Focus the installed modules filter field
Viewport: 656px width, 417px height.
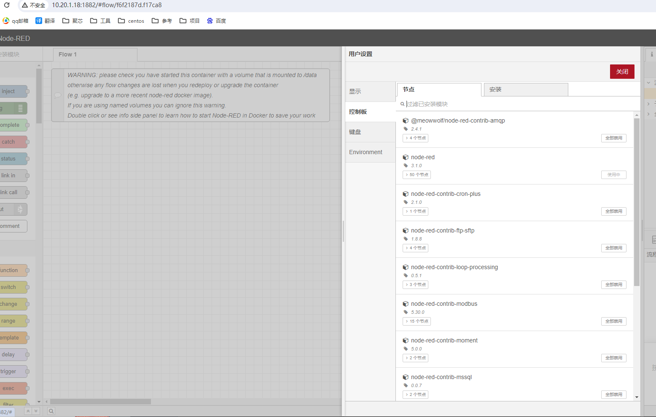[518, 104]
